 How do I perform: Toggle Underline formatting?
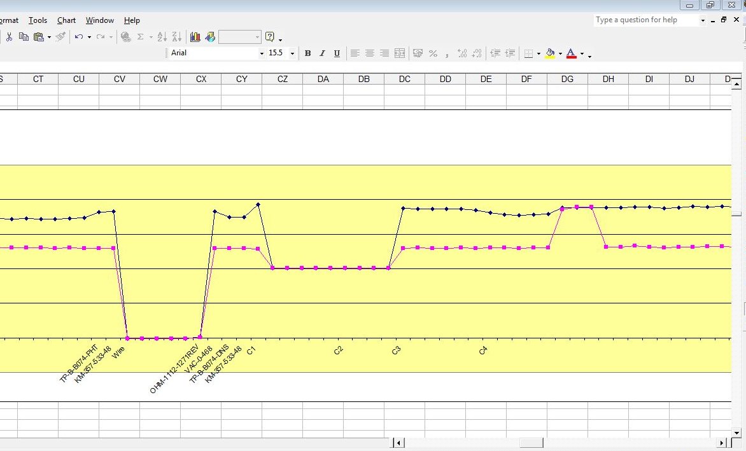337,53
